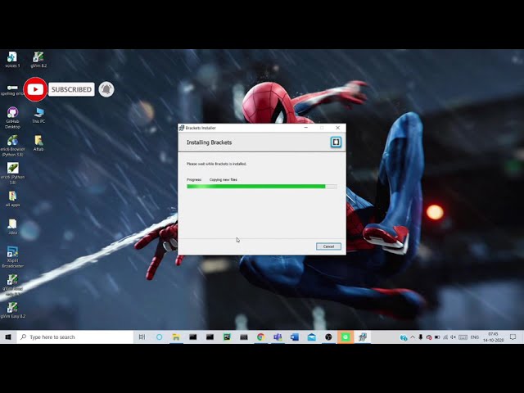Image resolution: width=524 pixels, height=393 pixels.
Task: Click the Brackets Installer title bar icon
Action: [x=182, y=128]
